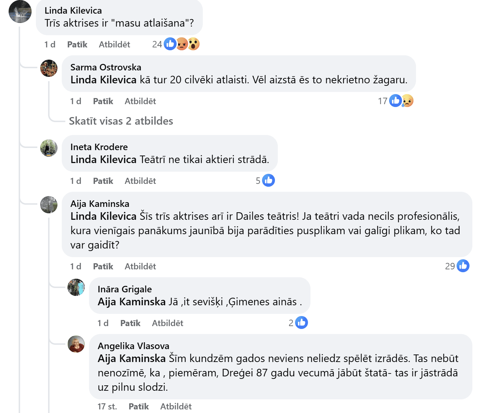Open Ineta Krodere's avatar thumbnail
The height and width of the screenshot is (413, 486).
[x=49, y=148]
